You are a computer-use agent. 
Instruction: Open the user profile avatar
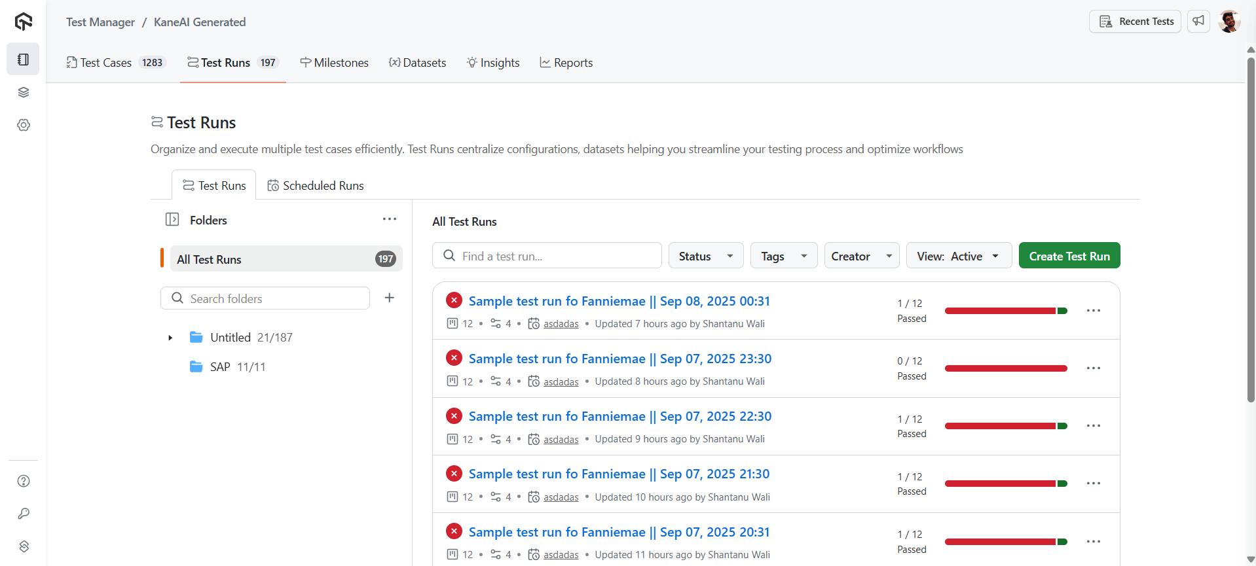click(1229, 22)
